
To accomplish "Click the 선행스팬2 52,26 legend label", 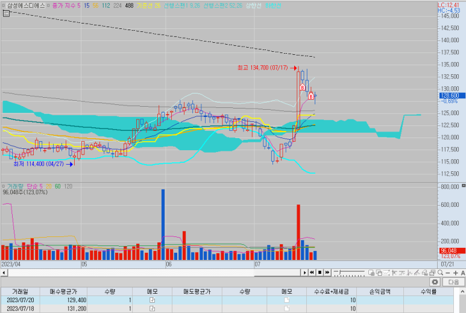I will [223, 5].
